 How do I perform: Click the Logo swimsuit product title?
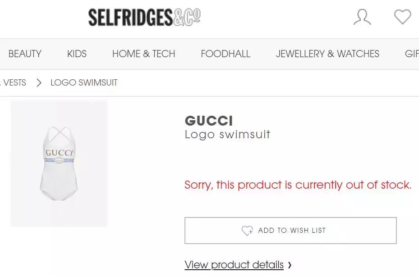227,134
